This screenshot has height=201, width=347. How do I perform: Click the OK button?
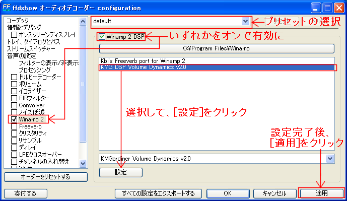228,193
